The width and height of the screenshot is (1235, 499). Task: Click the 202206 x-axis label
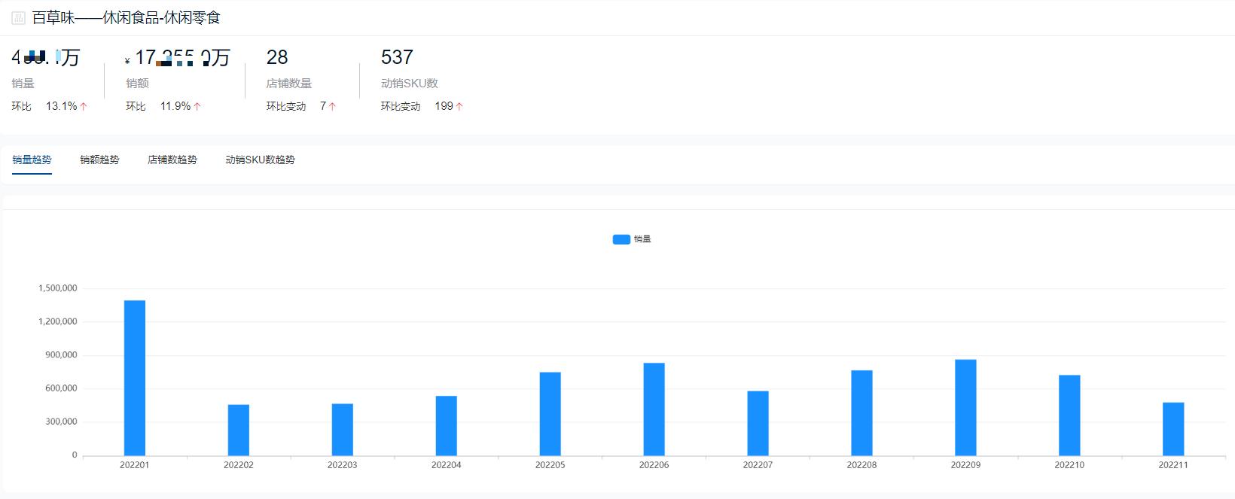[654, 465]
